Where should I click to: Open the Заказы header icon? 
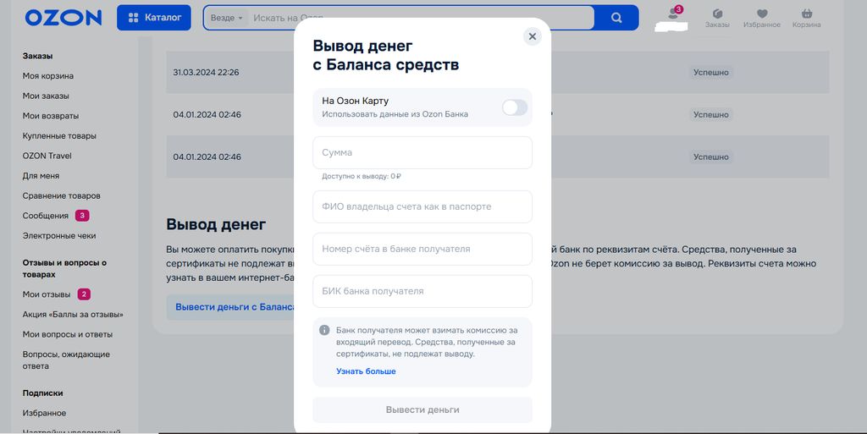(717, 18)
